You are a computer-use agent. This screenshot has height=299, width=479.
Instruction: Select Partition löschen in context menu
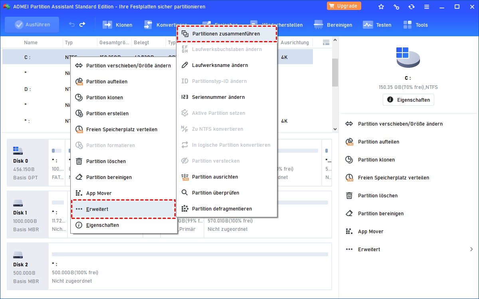(x=124, y=161)
